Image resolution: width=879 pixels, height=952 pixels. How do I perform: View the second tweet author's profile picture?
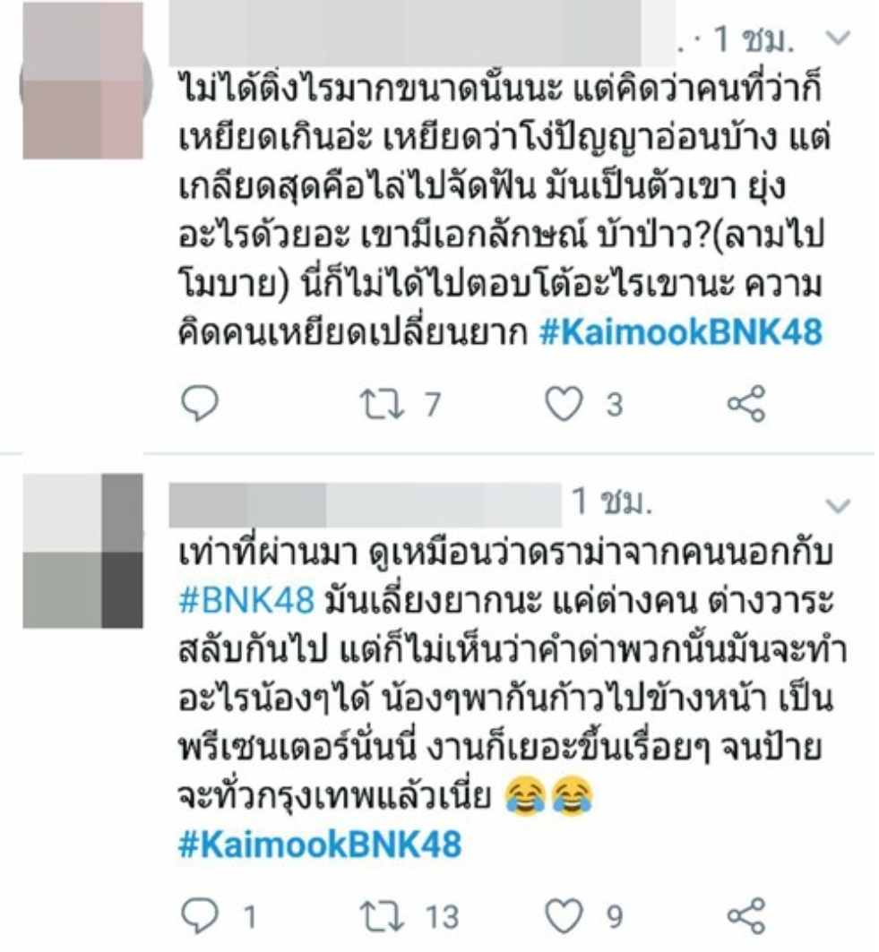tap(83, 551)
